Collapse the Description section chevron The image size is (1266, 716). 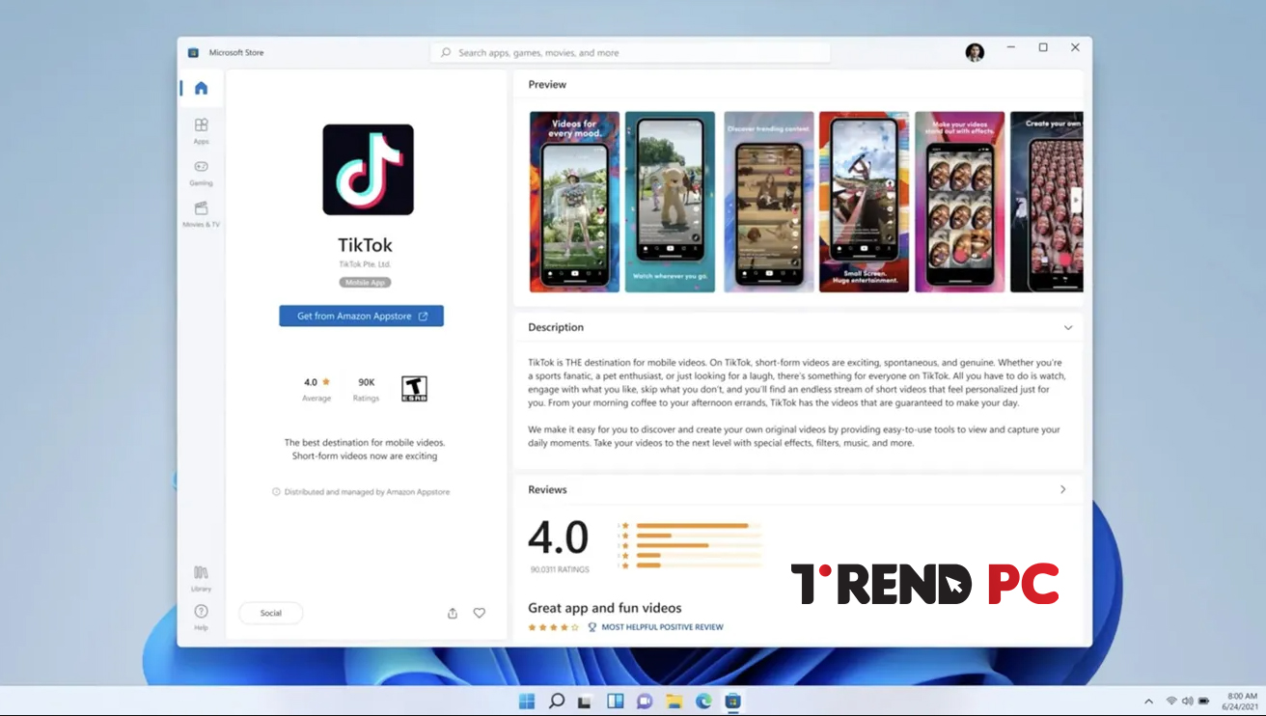(1067, 327)
